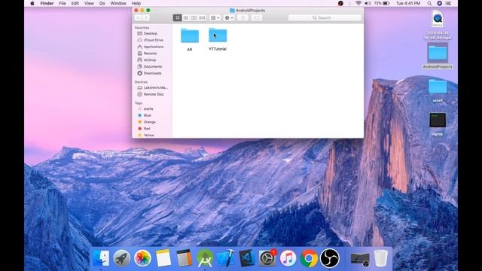Screen dimensions: 482x271
Task: Open Launchpad from the Dock
Action: 122,258
